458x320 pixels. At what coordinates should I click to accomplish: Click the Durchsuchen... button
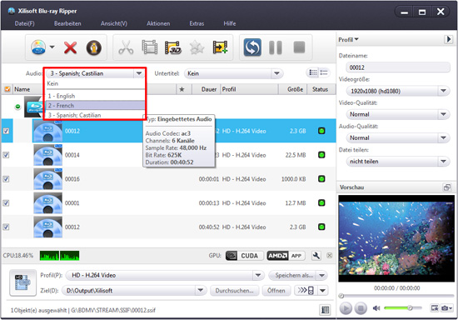[x=234, y=291]
